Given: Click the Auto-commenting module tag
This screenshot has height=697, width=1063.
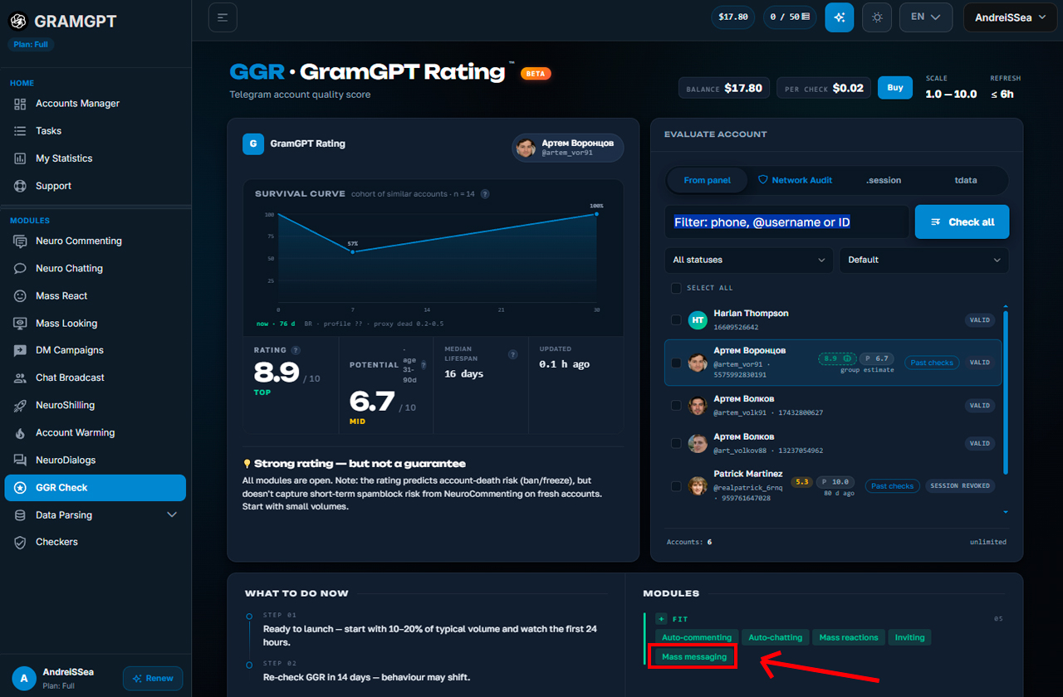Looking at the screenshot, I should click(697, 637).
